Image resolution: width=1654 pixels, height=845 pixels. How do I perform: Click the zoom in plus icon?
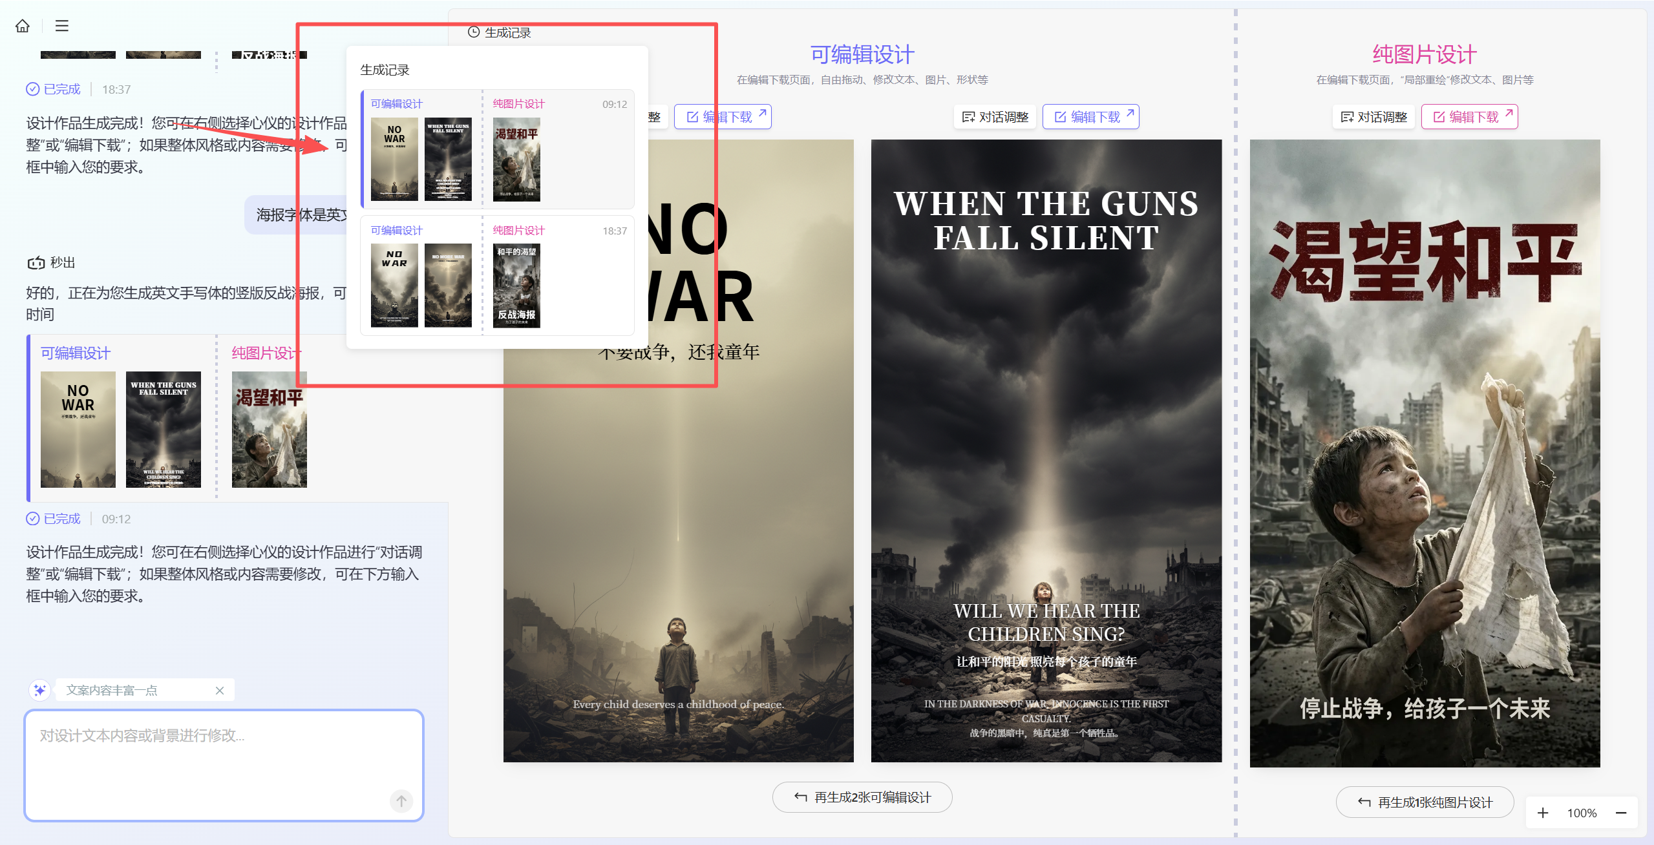point(1543,813)
